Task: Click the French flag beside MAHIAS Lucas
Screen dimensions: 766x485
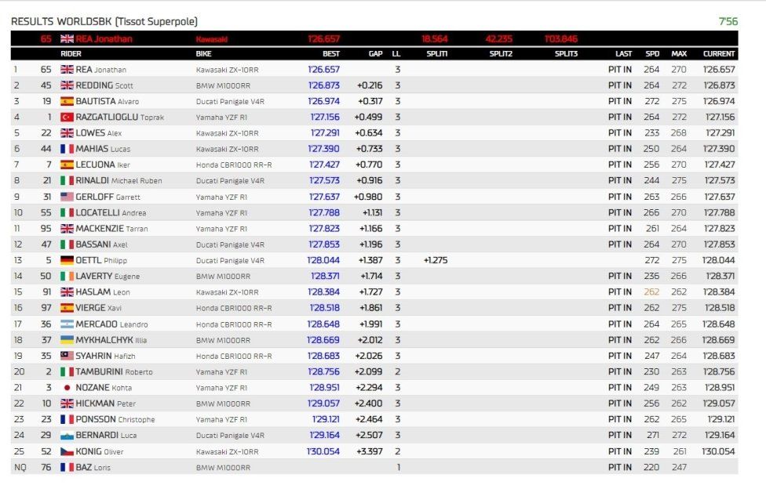Action: [67, 149]
